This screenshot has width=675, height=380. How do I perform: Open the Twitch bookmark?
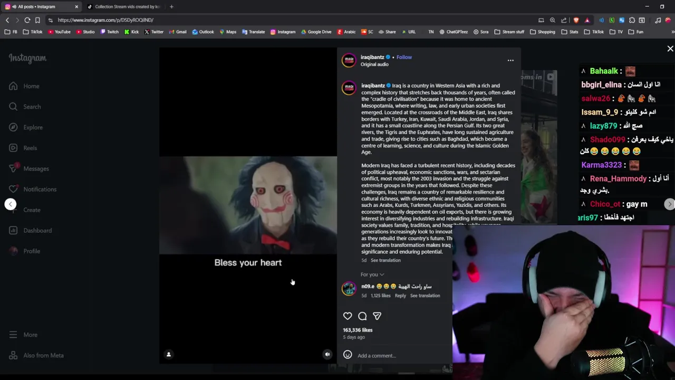pyautogui.click(x=110, y=32)
